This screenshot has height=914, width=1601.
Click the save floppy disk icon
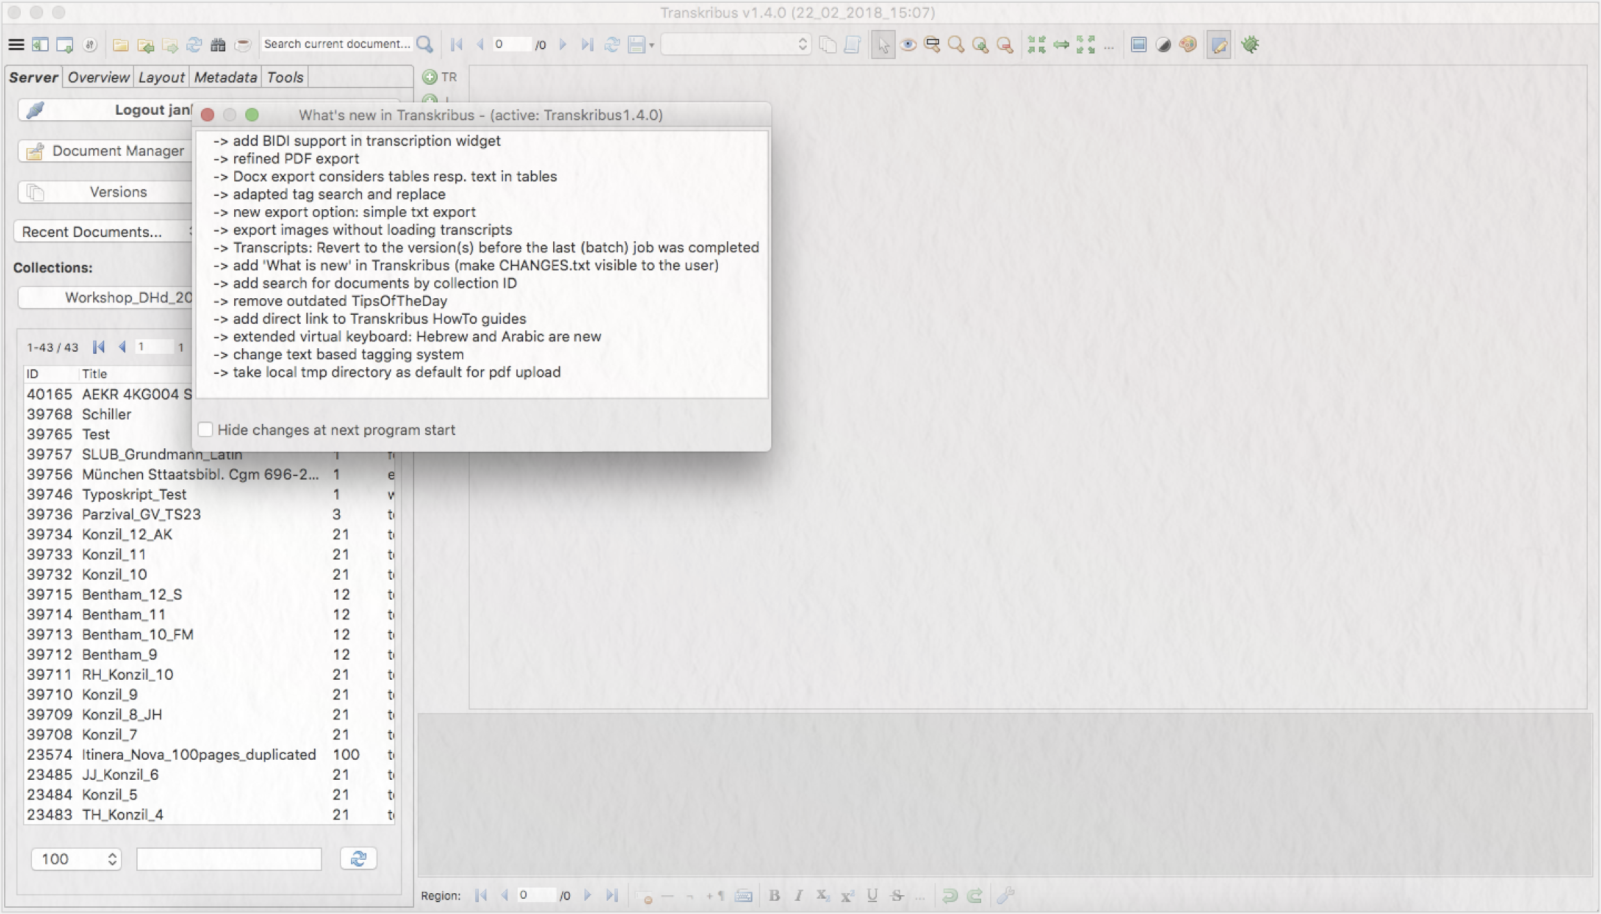[x=636, y=44]
